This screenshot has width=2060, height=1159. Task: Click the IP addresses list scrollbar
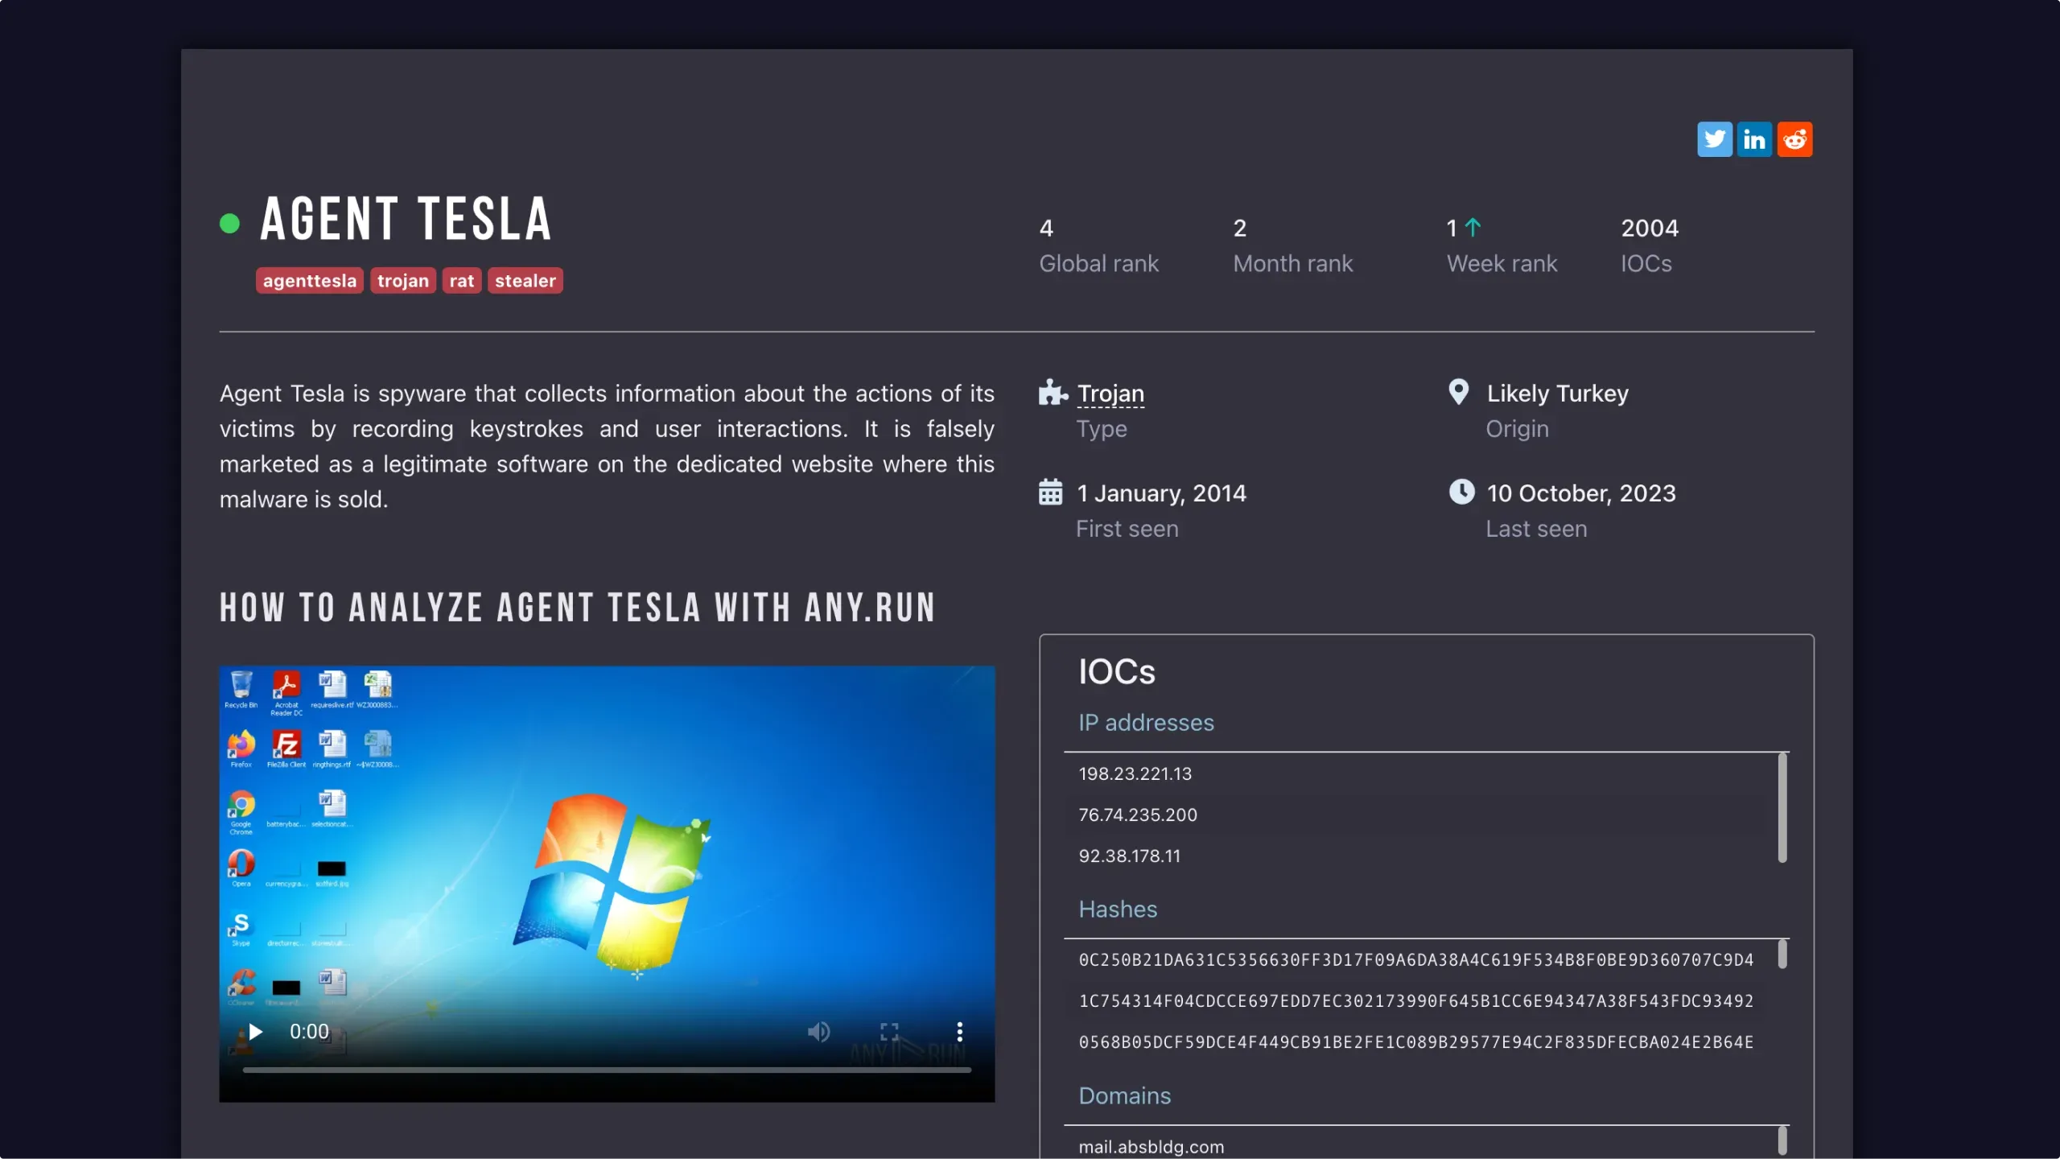1782,807
